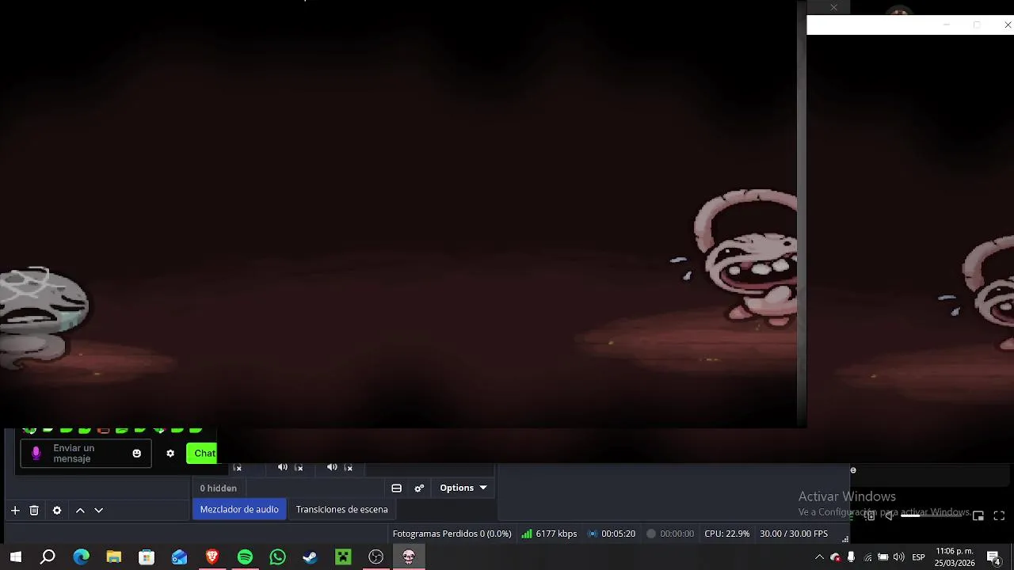Screen dimensions: 1014x570
Task: Click the system tray microphone icon
Action: click(x=851, y=557)
